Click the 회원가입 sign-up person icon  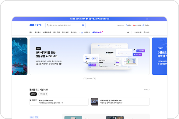coord(135,32)
